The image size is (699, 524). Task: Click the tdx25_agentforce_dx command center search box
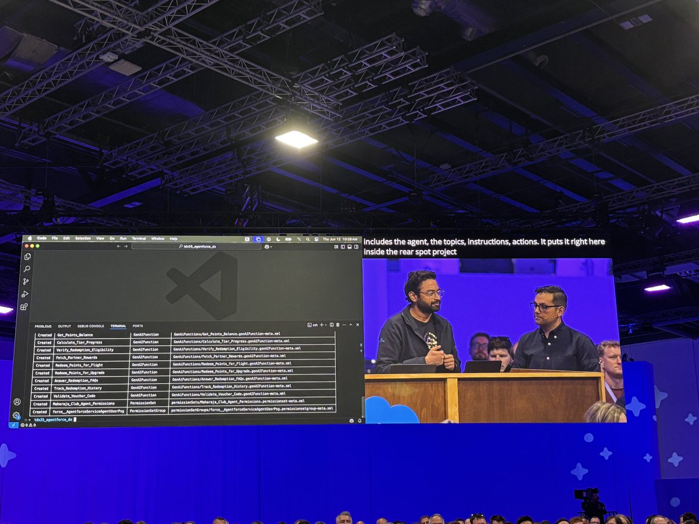tap(196, 246)
